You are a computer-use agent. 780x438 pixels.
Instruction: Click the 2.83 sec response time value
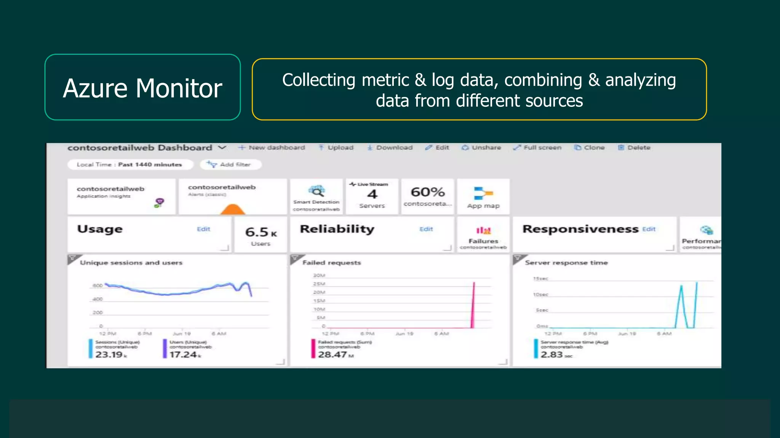click(x=556, y=355)
